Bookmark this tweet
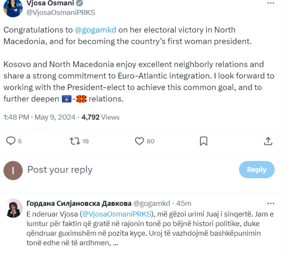The height and width of the screenshot is (256, 292). (204, 141)
